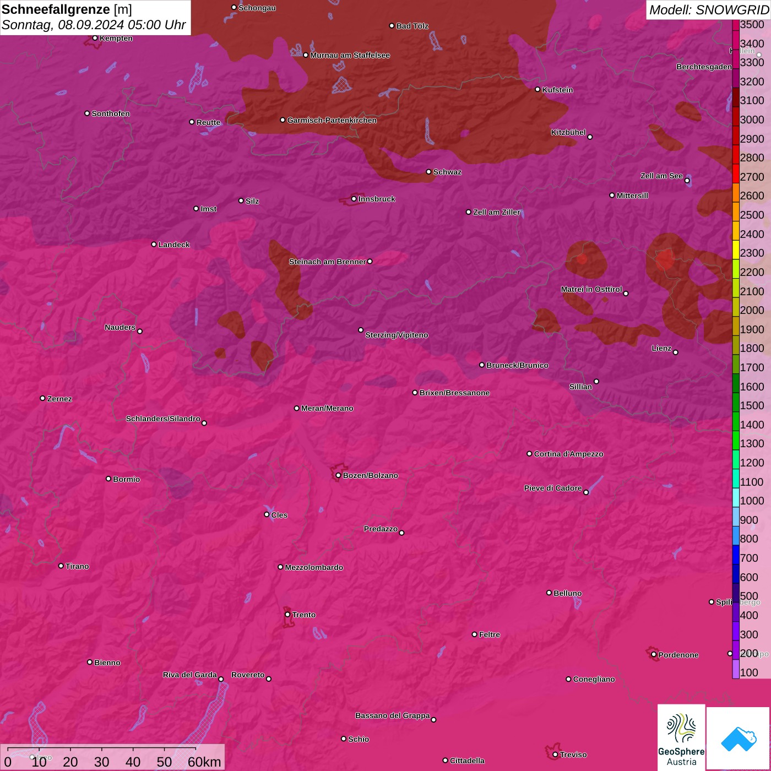Click the Kitzbühel location dot

point(590,137)
